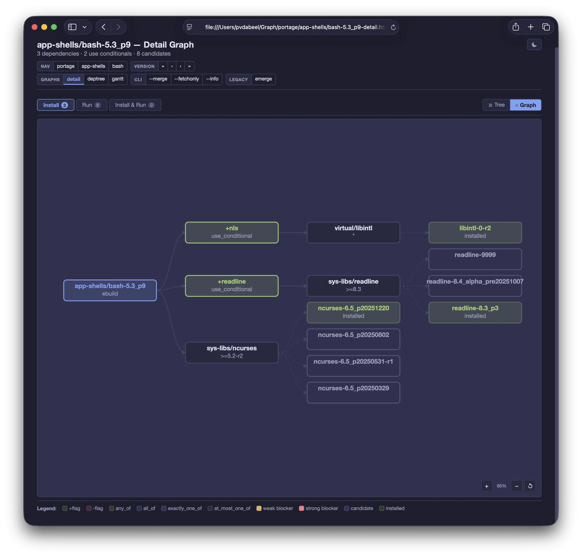
Task: Select readline-8.4_alpha_pre20251007 candidate node
Action: point(475,286)
